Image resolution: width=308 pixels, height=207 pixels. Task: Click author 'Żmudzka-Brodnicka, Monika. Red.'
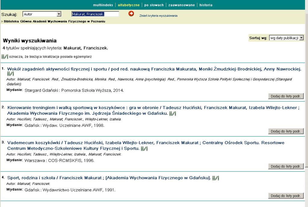pyautogui.click(x=89, y=79)
